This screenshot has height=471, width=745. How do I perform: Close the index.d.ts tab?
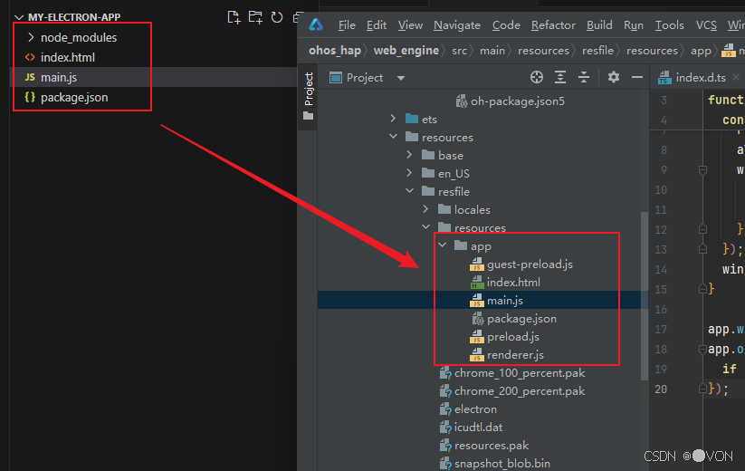coord(736,77)
